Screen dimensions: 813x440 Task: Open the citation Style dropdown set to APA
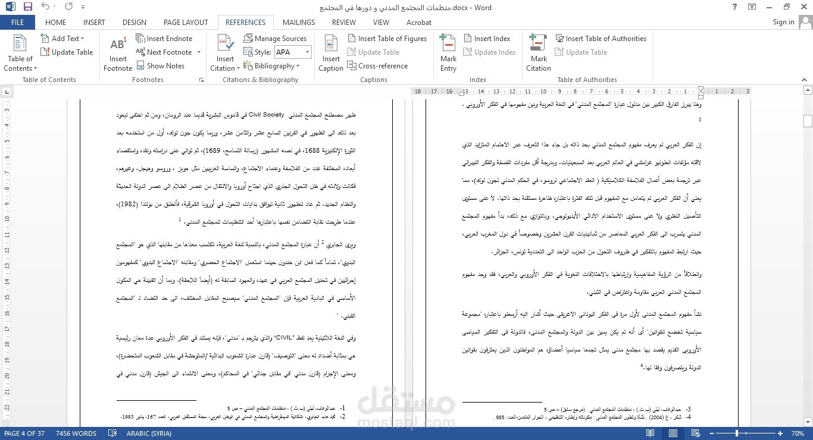pyautogui.click(x=307, y=52)
